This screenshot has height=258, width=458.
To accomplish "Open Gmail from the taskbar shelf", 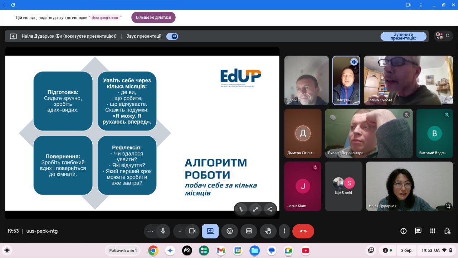I will pos(221,250).
